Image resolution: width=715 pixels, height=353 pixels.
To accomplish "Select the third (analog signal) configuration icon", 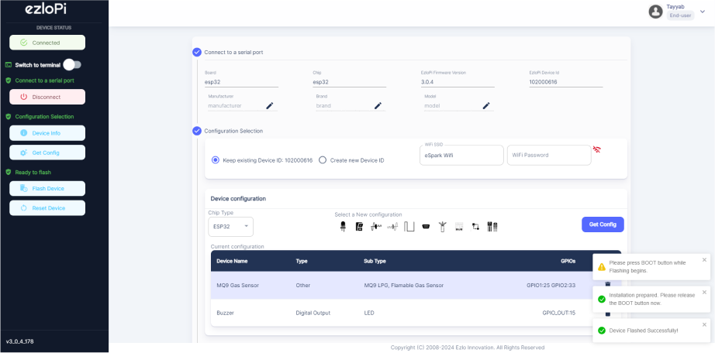I will click(x=376, y=226).
